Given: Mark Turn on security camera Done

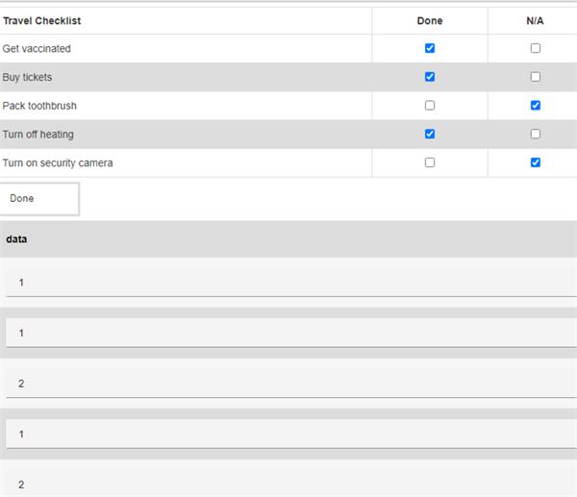Looking at the screenshot, I should point(430,162).
